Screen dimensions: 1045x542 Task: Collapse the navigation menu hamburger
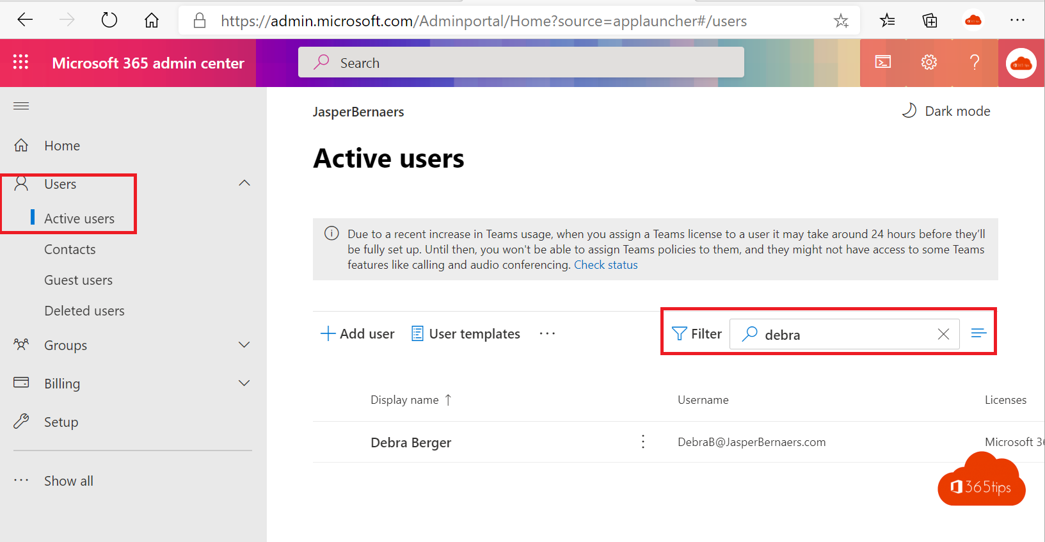[x=21, y=106]
